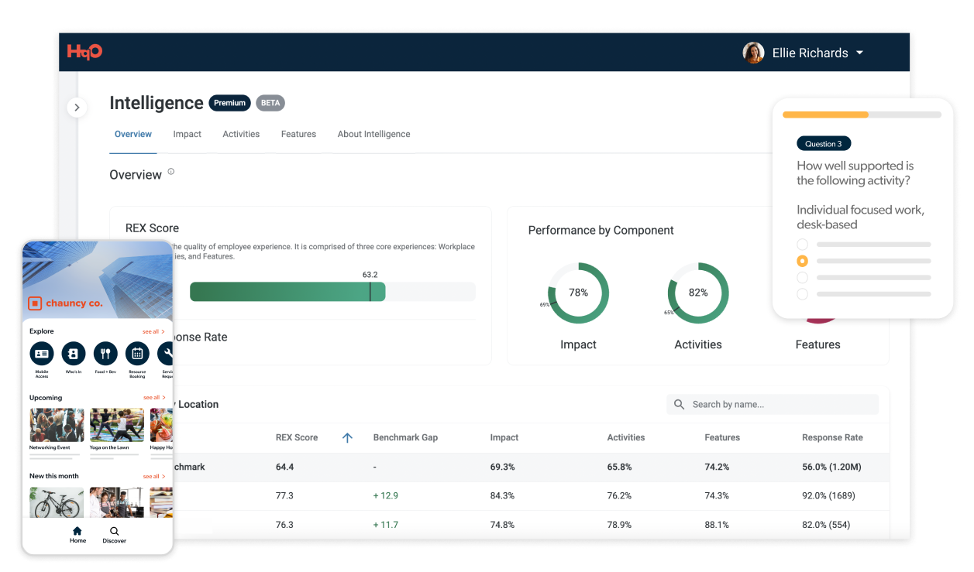Select the Service Request wrench icon
Screen dimensions: 974x572
167,353
